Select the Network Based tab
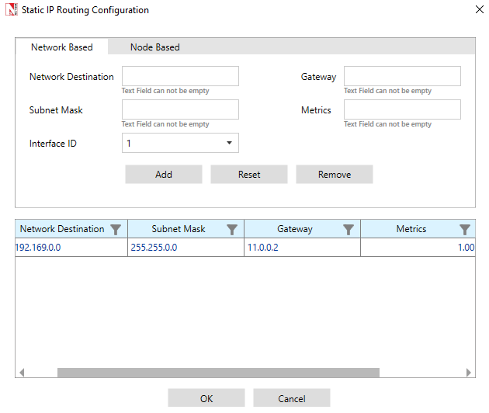489x413 pixels. tap(62, 47)
